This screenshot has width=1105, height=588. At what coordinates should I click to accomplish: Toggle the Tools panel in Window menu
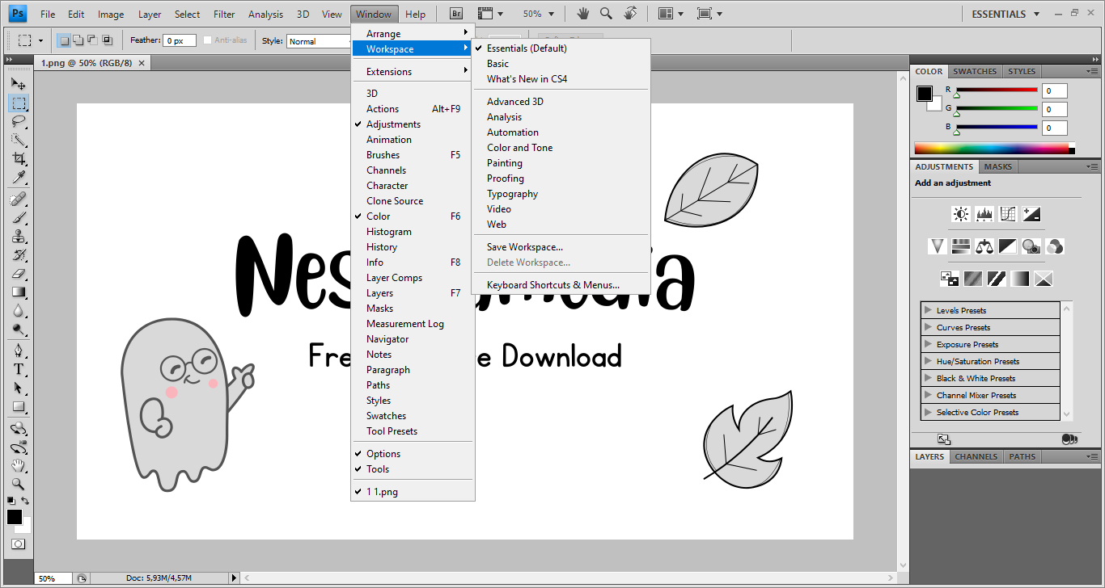tap(378, 469)
